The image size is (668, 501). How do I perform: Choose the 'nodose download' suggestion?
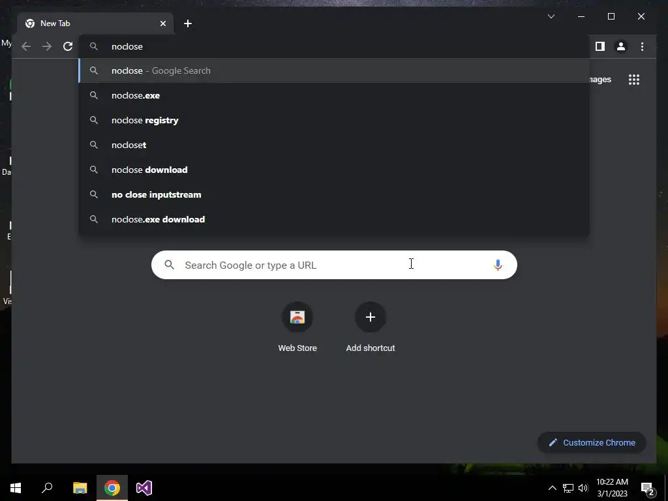[x=334, y=170]
